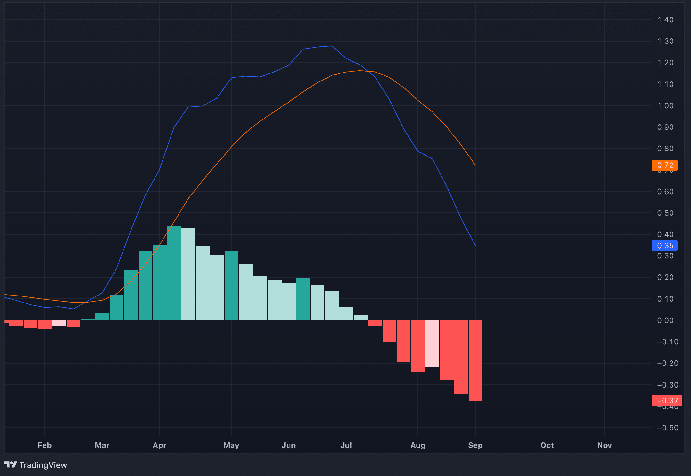Click the red −0.37 histogram value label
Image resolution: width=691 pixels, height=476 pixels.
pyautogui.click(x=667, y=401)
